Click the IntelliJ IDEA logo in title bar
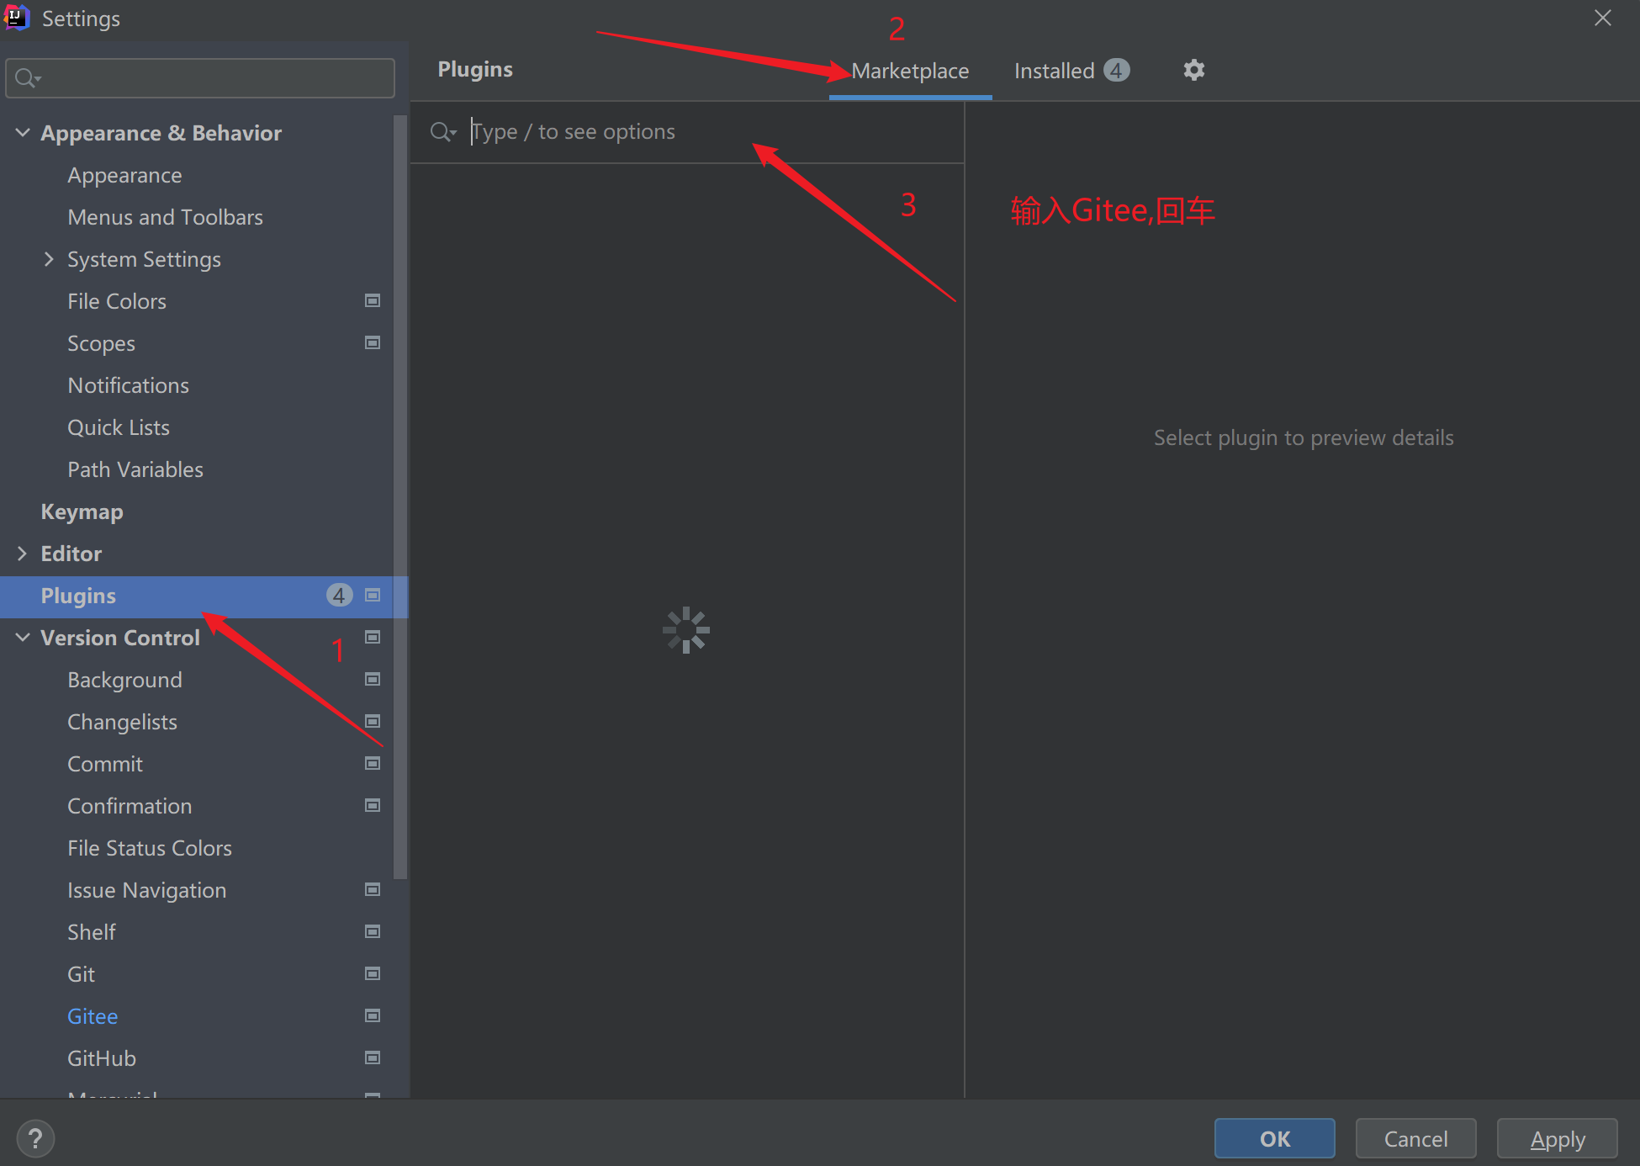This screenshot has height=1166, width=1640. pos(16,18)
